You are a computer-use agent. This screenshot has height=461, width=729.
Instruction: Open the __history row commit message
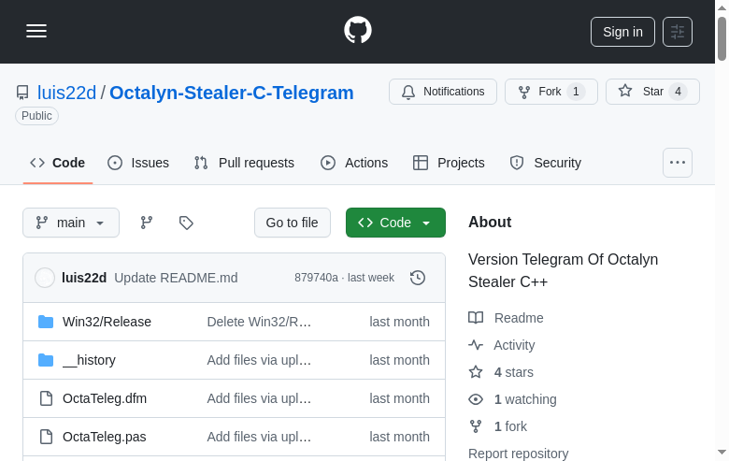tap(259, 360)
